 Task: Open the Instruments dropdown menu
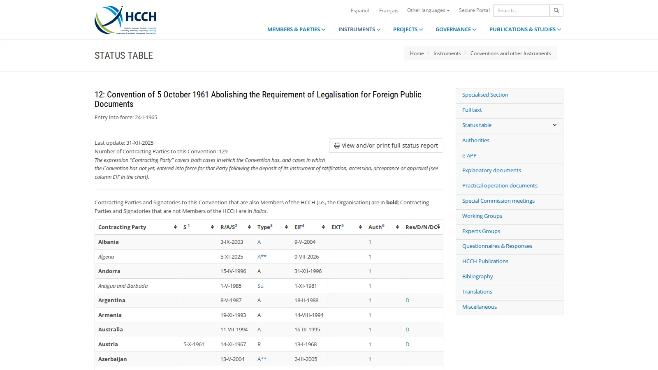tap(359, 30)
